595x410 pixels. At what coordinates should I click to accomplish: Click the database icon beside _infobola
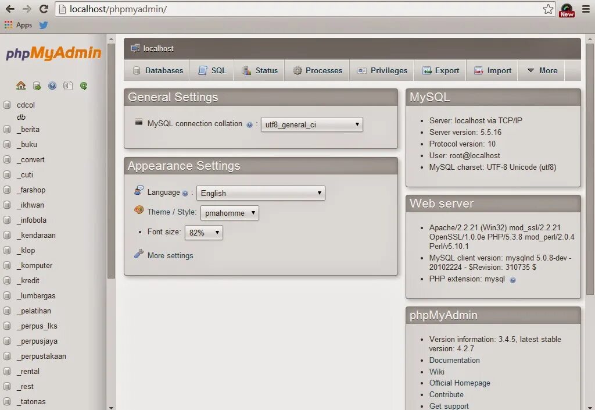coord(7,220)
